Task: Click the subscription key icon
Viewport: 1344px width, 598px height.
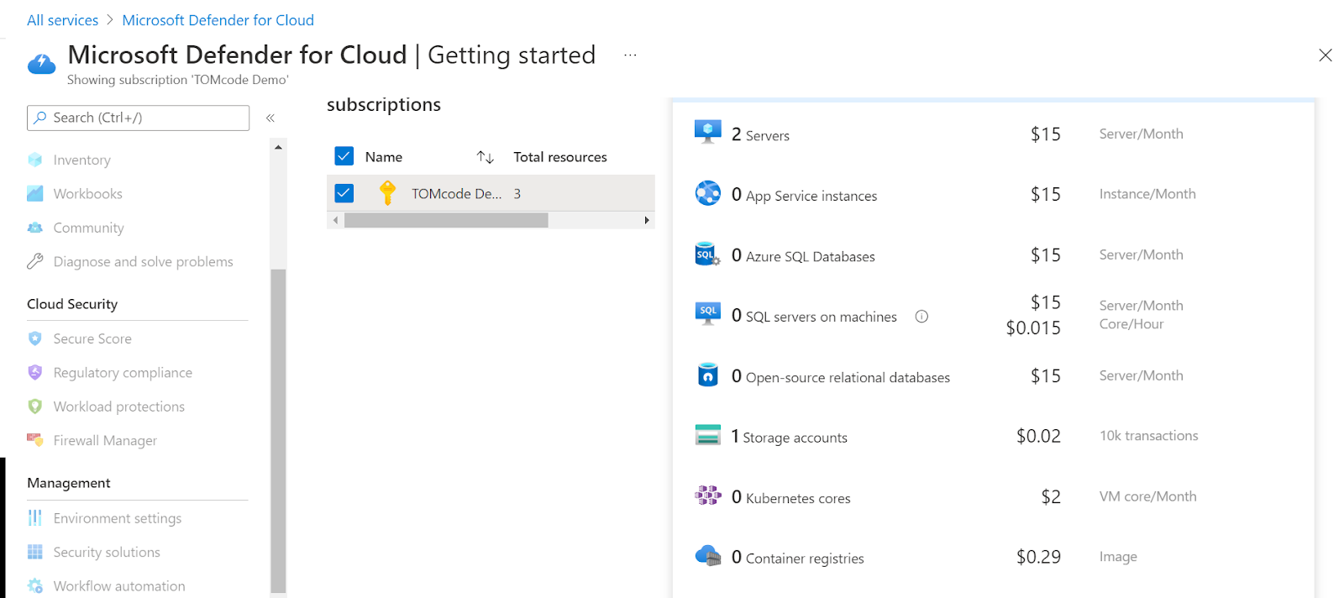Action: pyautogui.click(x=387, y=193)
